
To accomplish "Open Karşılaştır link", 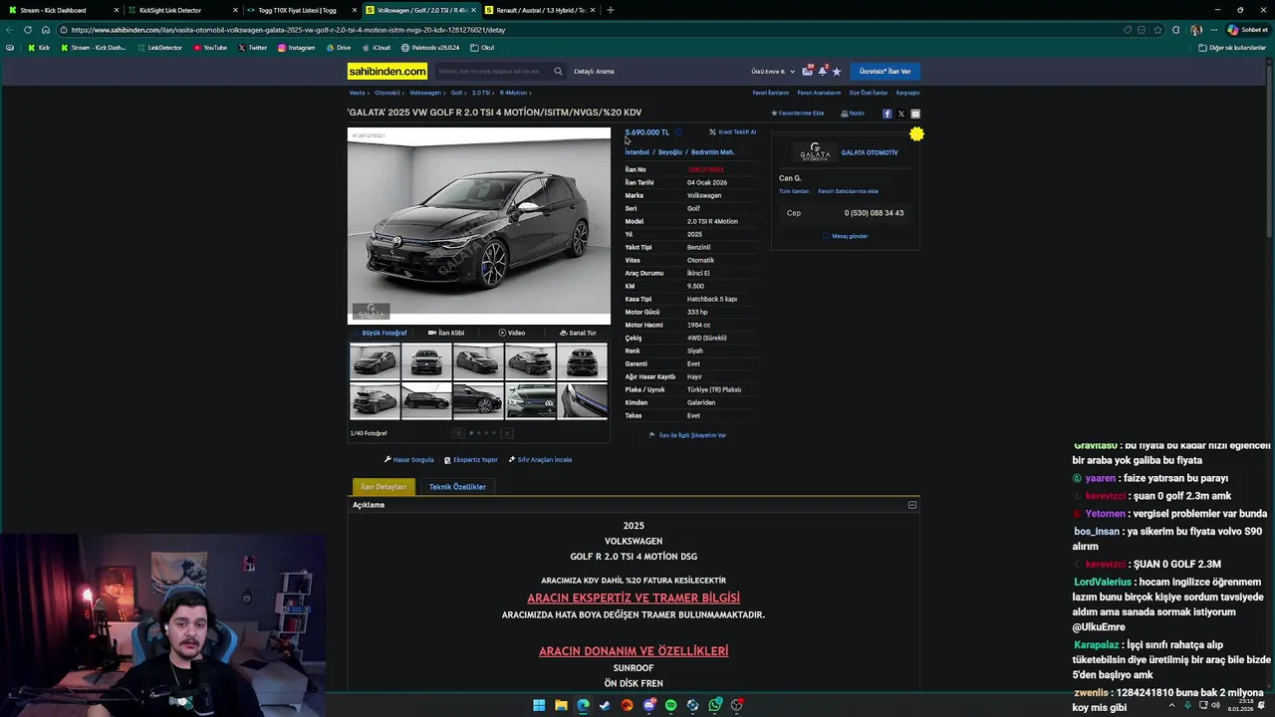I will click(907, 93).
